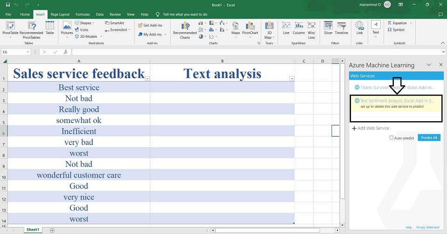Open filter dropdown for Sales service feedback
The height and width of the screenshot is (234, 447).
(x=147, y=79)
